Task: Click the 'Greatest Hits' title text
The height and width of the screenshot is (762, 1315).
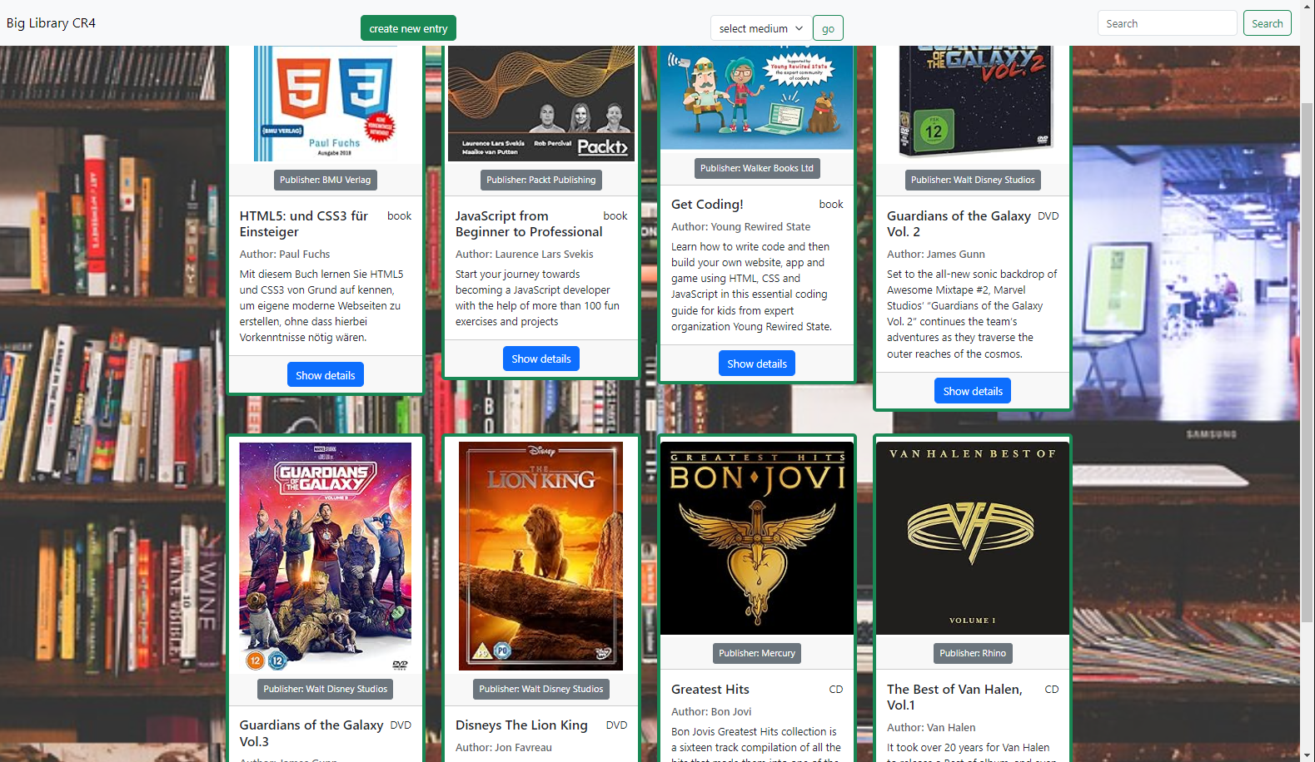Action: pyautogui.click(x=710, y=689)
